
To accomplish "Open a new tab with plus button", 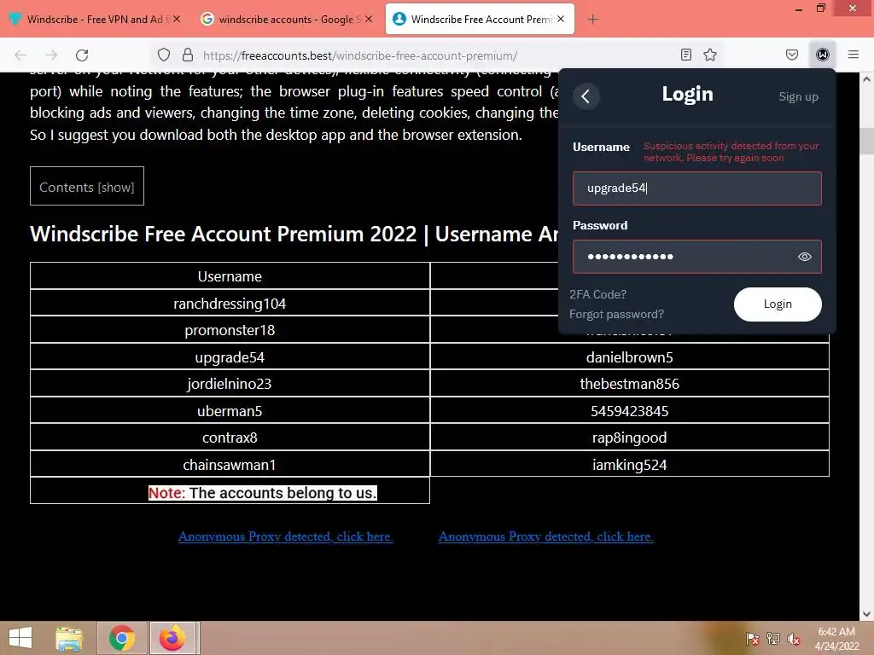I will (592, 20).
